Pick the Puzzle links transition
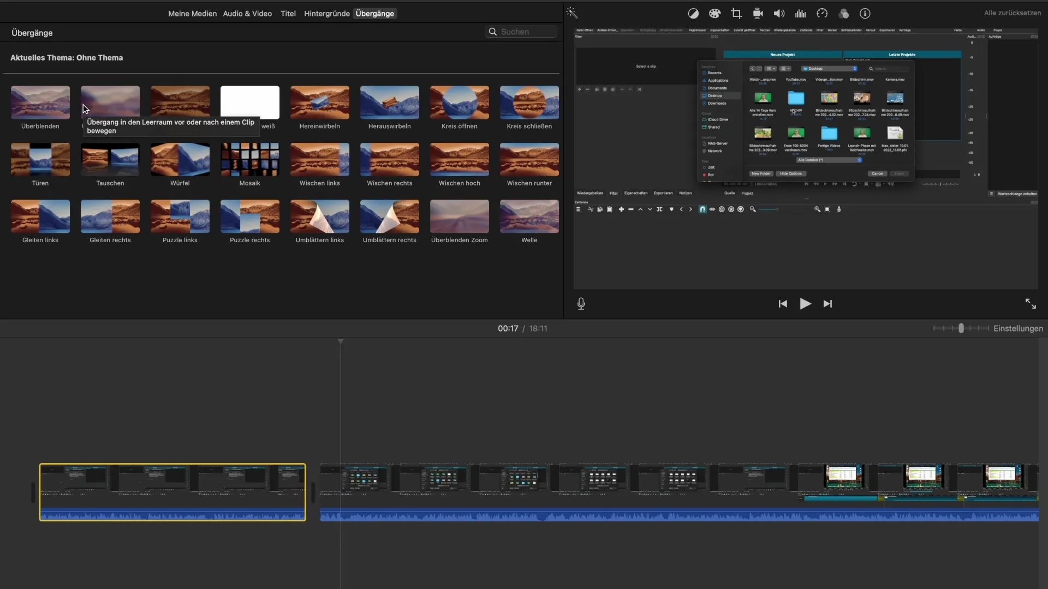The height and width of the screenshot is (589, 1048). coord(180,216)
